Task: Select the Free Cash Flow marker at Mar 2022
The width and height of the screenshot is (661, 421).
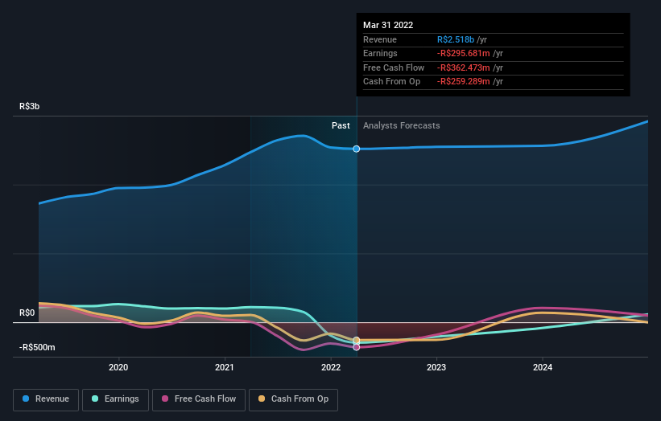Action: point(357,347)
